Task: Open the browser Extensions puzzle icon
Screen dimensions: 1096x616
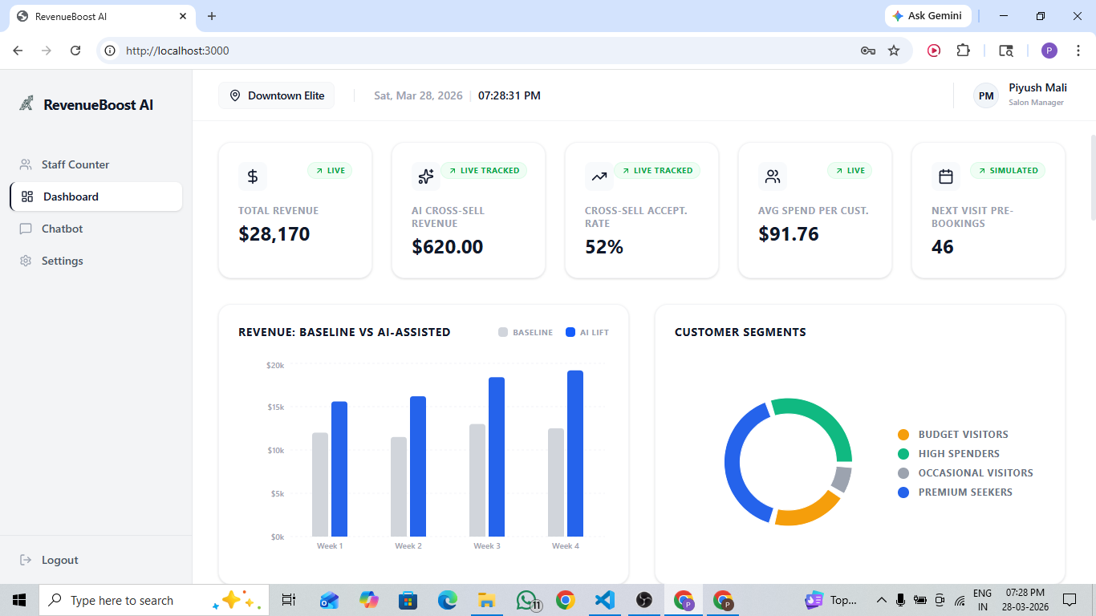Action: [963, 51]
